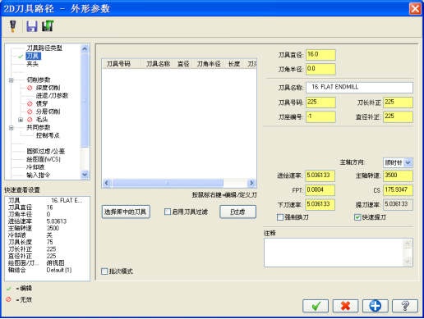
Task: Click the tree panel scroll down arrow
Action: pyautogui.click(x=85, y=175)
